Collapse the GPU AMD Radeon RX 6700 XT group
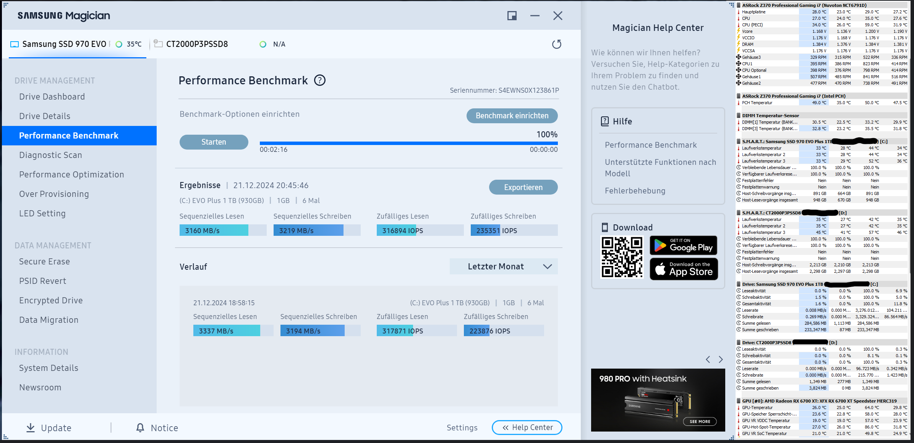 pyautogui.click(x=739, y=401)
